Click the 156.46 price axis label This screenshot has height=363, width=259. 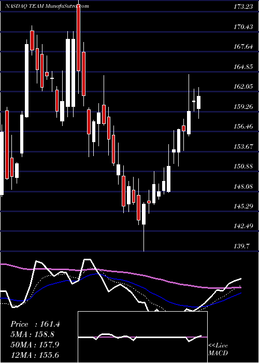pyautogui.click(x=243, y=127)
